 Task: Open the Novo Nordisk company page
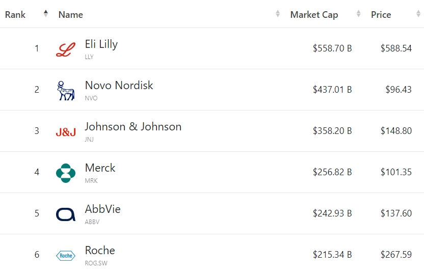click(x=119, y=86)
